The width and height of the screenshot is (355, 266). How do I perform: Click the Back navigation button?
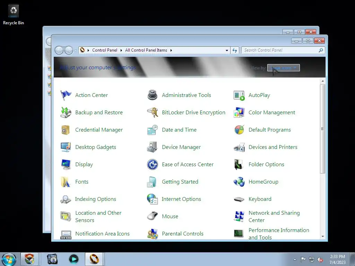click(59, 50)
